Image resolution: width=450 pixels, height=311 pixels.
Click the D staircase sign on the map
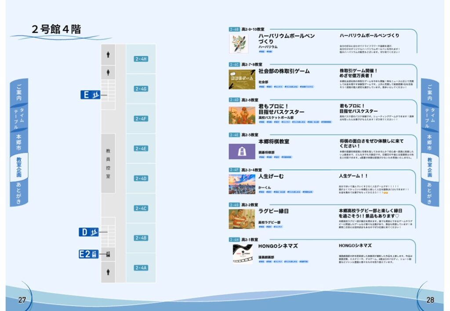click(89, 232)
